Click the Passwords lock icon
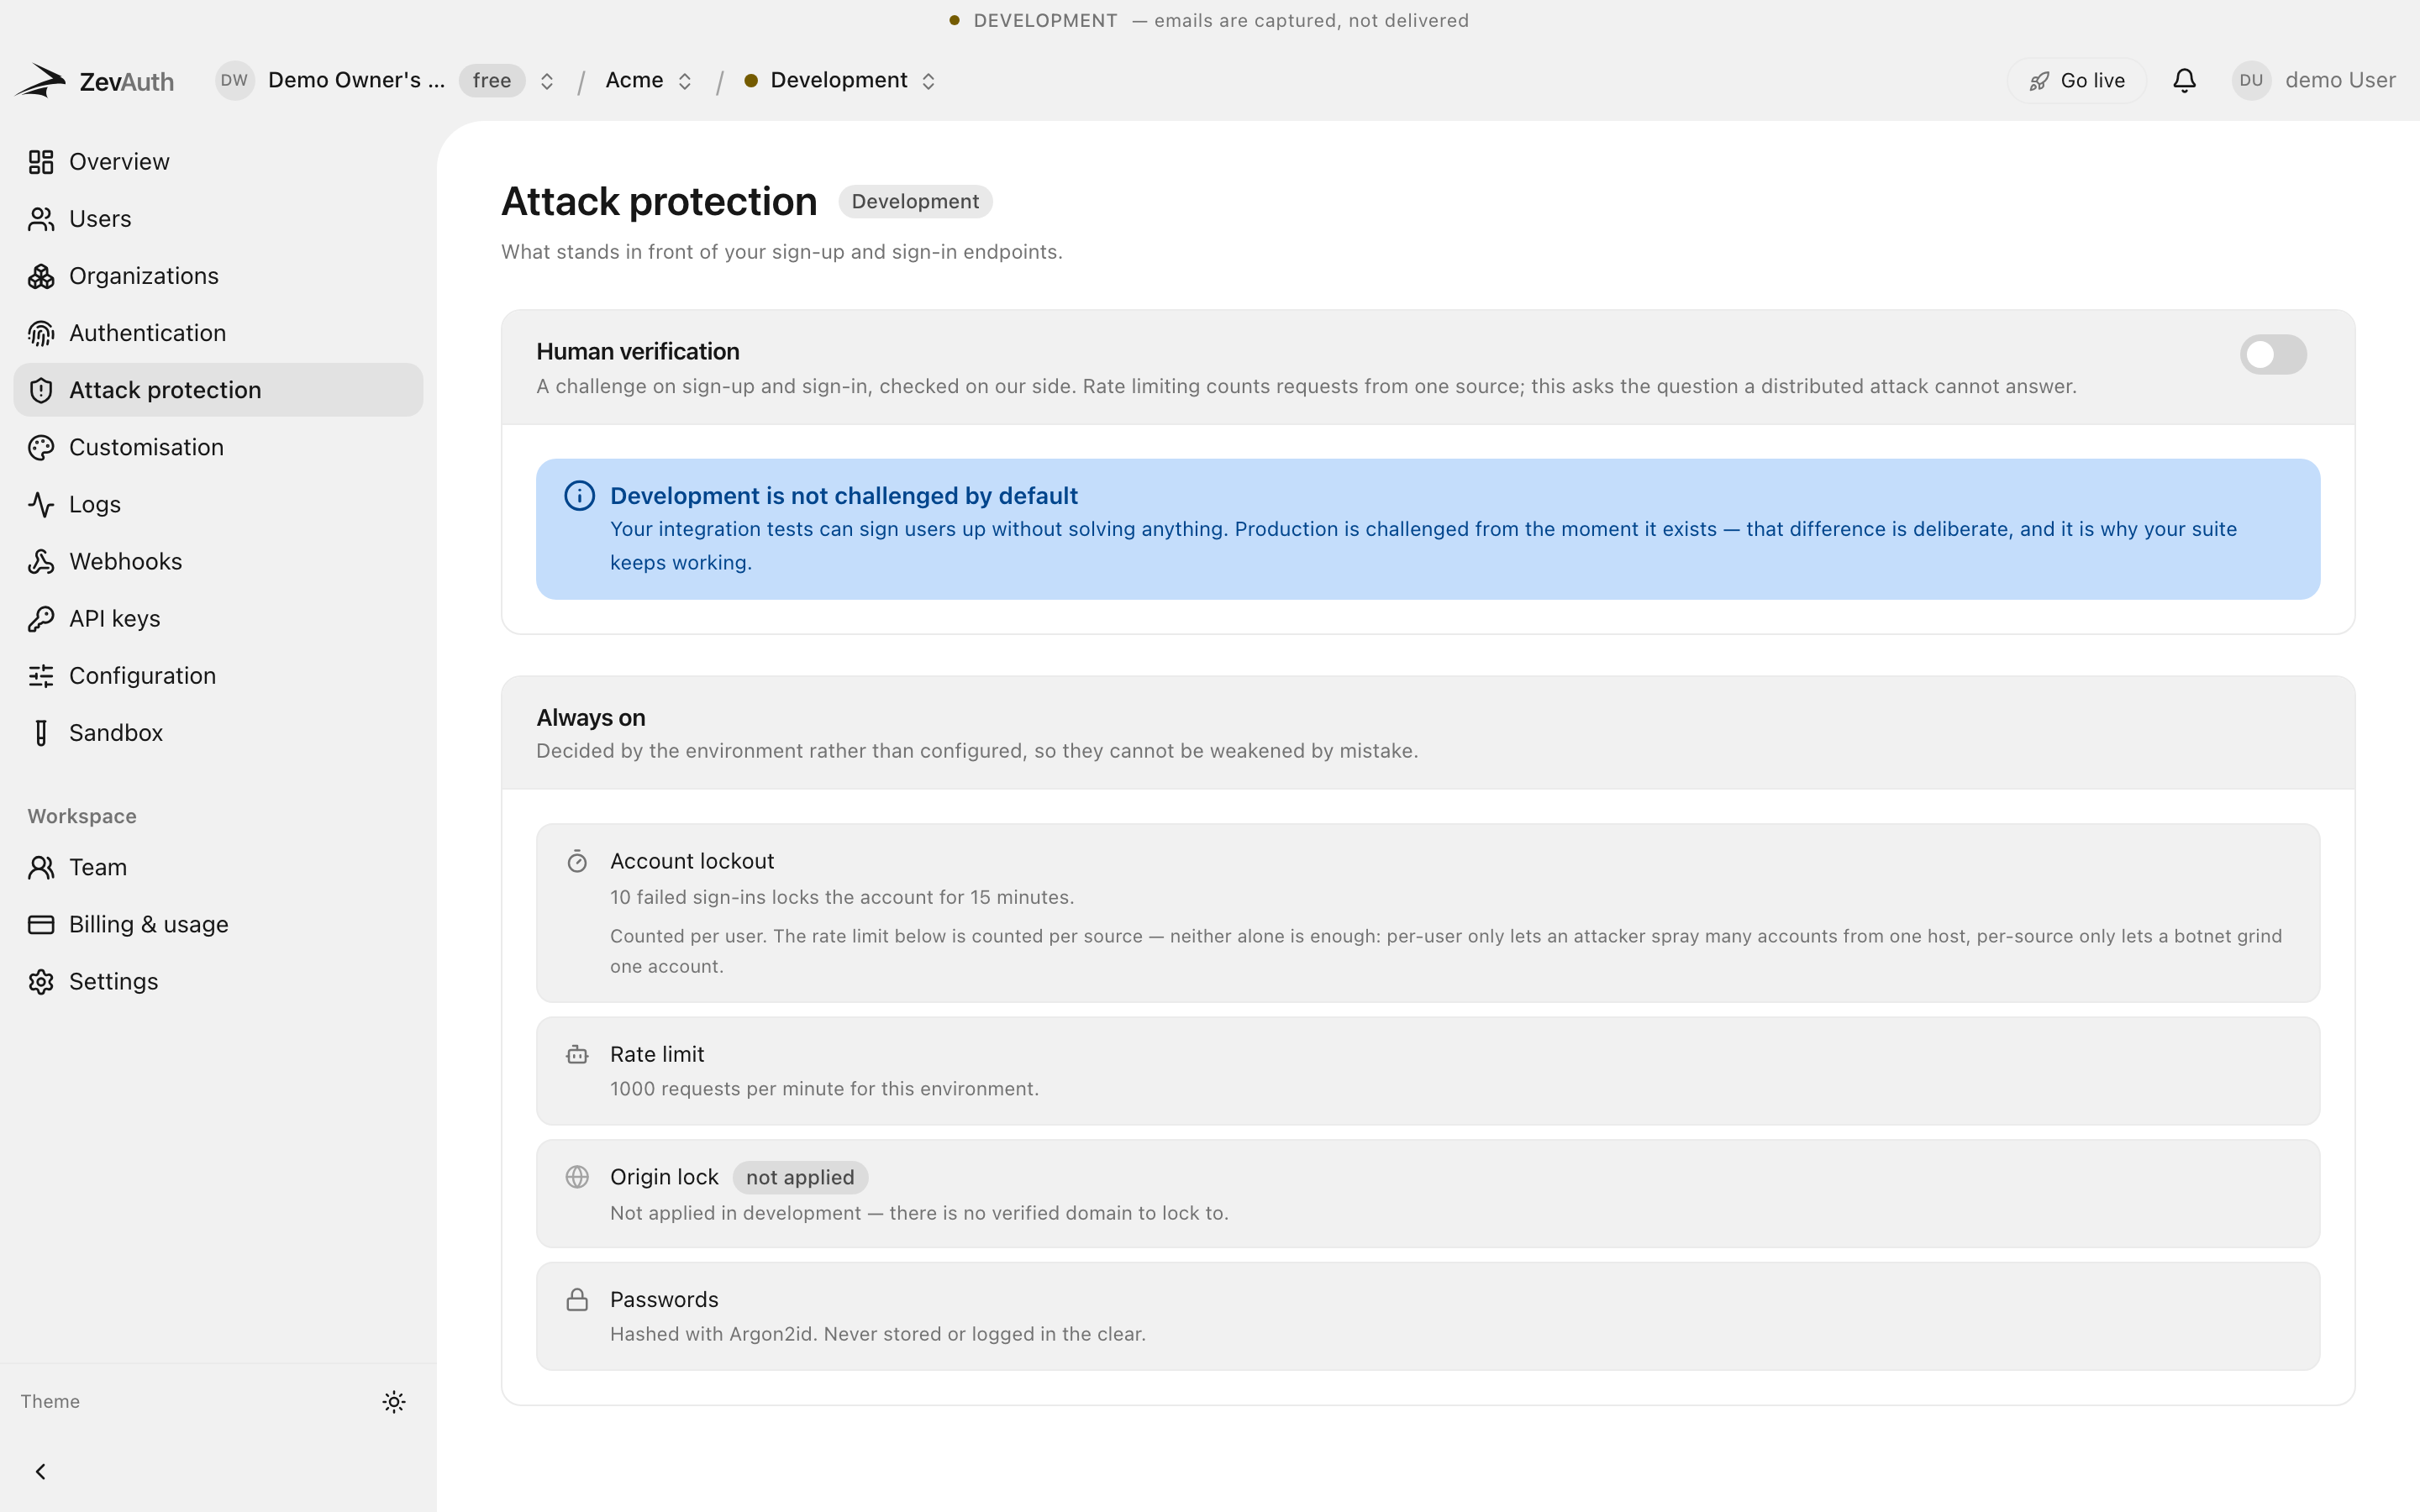This screenshot has width=2420, height=1512. pos(577,1299)
